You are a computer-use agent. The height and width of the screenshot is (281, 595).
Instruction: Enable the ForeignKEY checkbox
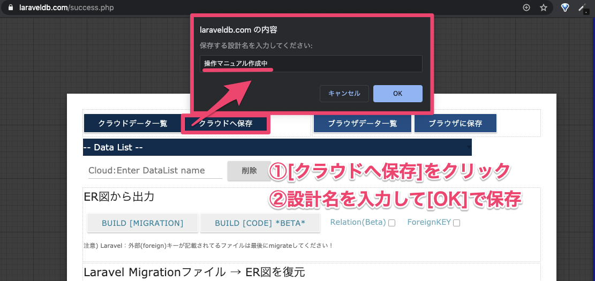(x=456, y=223)
